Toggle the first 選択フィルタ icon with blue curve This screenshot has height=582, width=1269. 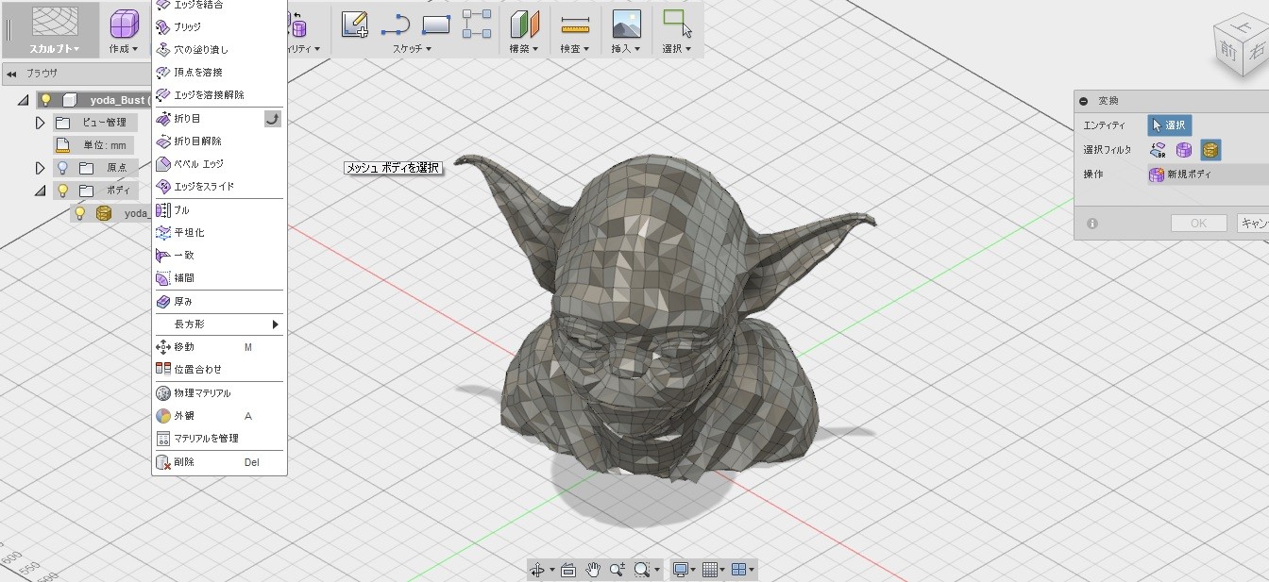(x=1158, y=149)
